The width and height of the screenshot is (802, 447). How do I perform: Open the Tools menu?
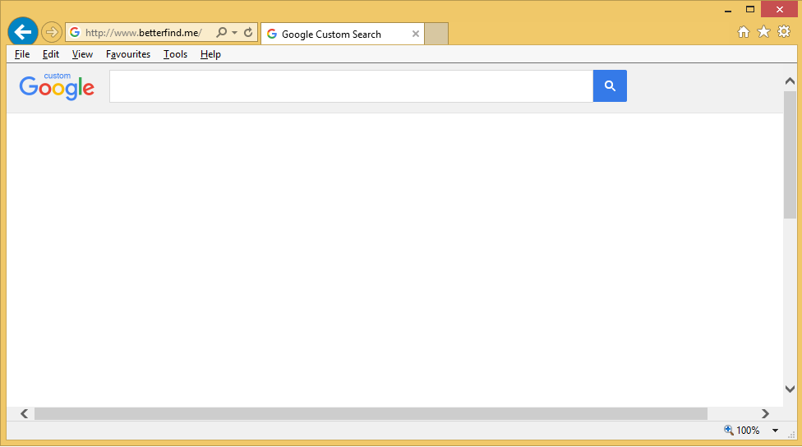pos(175,54)
